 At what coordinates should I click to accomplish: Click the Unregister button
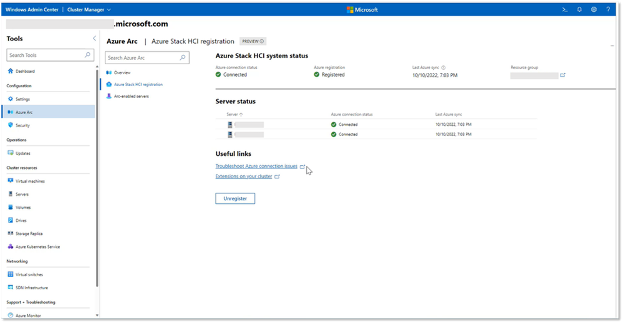pyautogui.click(x=235, y=199)
